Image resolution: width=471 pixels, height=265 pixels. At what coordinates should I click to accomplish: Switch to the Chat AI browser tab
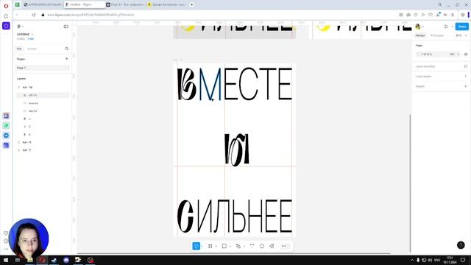click(x=125, y=4)
